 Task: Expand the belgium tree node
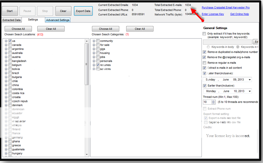tap(6, 65)
